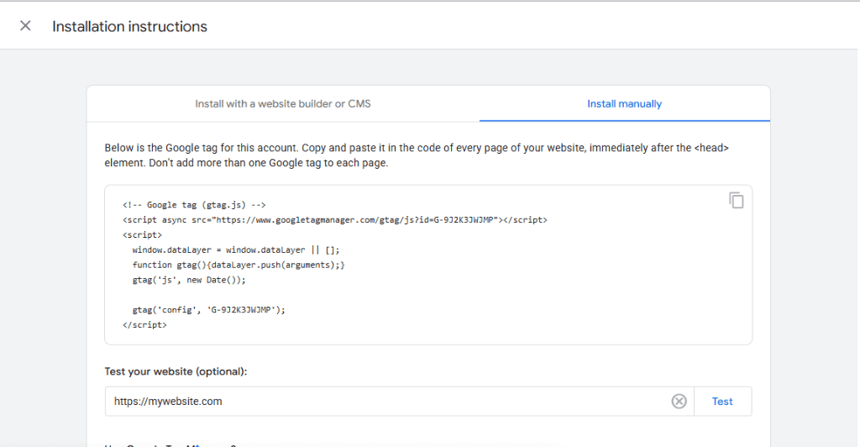This screenshot has width=860, height=447.
Task: Click the function gtag() code line
Action: click(x=238, y=265)
